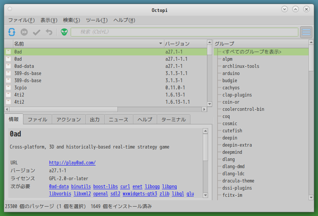Toggle the groups panel hamburger button
The width and height of the screenshot is (318, 216).
pyautogui.click(x=306, y=32)
